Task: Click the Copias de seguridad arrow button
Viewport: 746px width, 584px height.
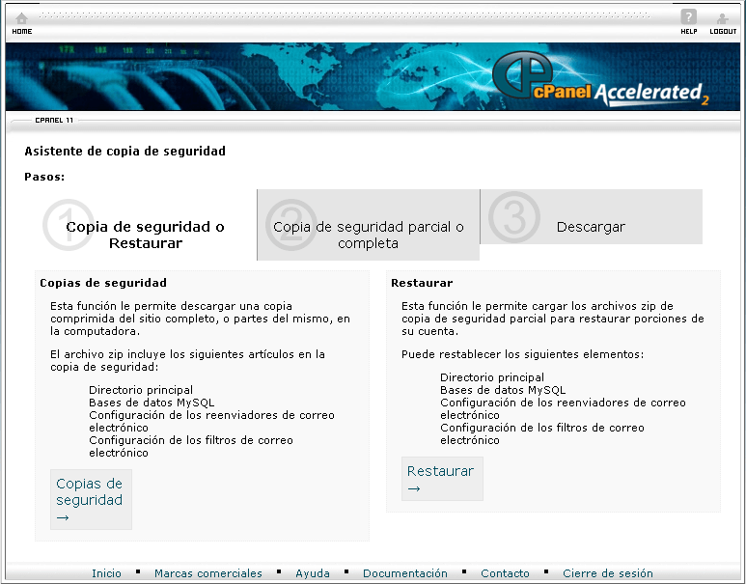Action: click(91, 499)
